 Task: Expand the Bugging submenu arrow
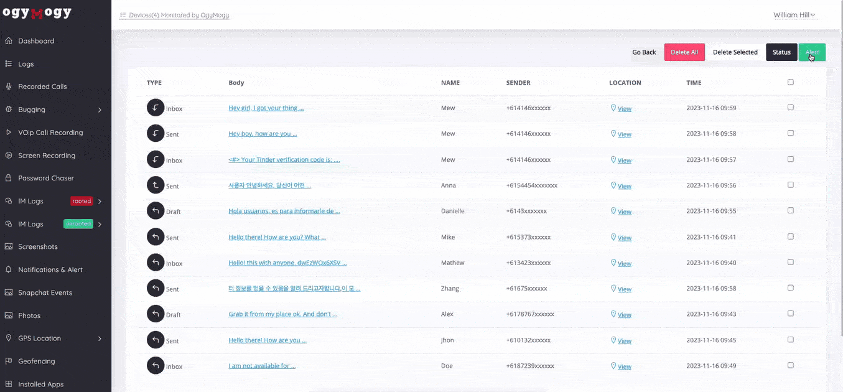click(100, 110)
